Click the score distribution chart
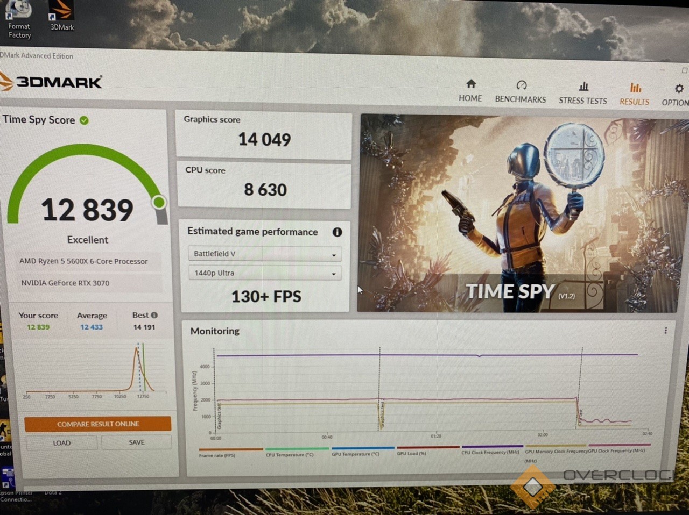The width and height of the screenshot is (689, 515). [x=96, y=371]
